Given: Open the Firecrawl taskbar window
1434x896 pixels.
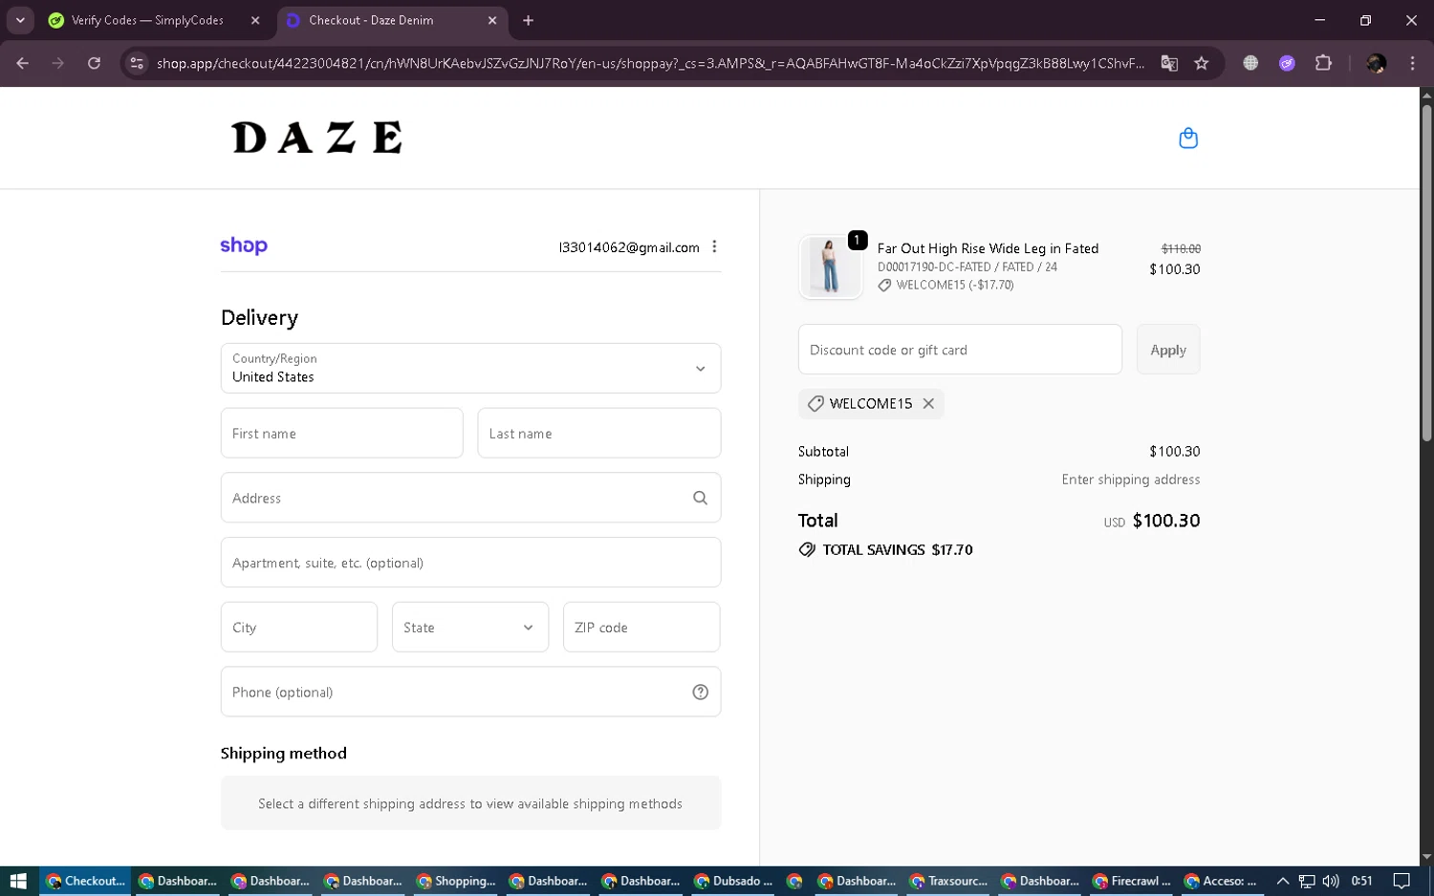Looking at the screenshot, I should 1133,881.
